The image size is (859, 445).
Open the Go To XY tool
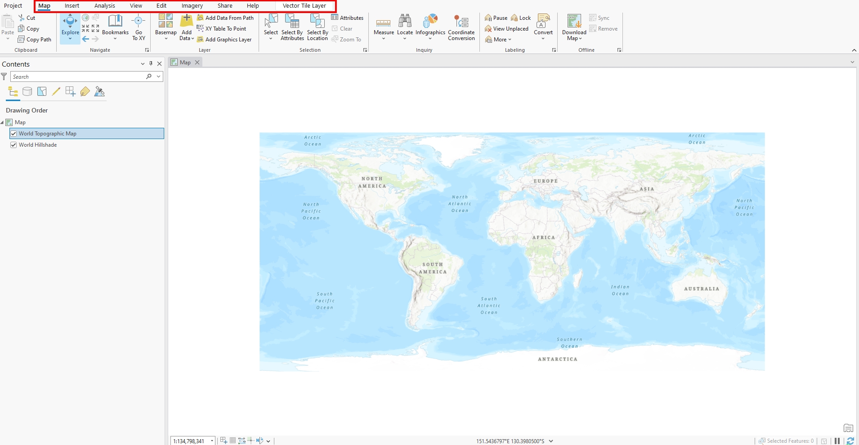139,22
